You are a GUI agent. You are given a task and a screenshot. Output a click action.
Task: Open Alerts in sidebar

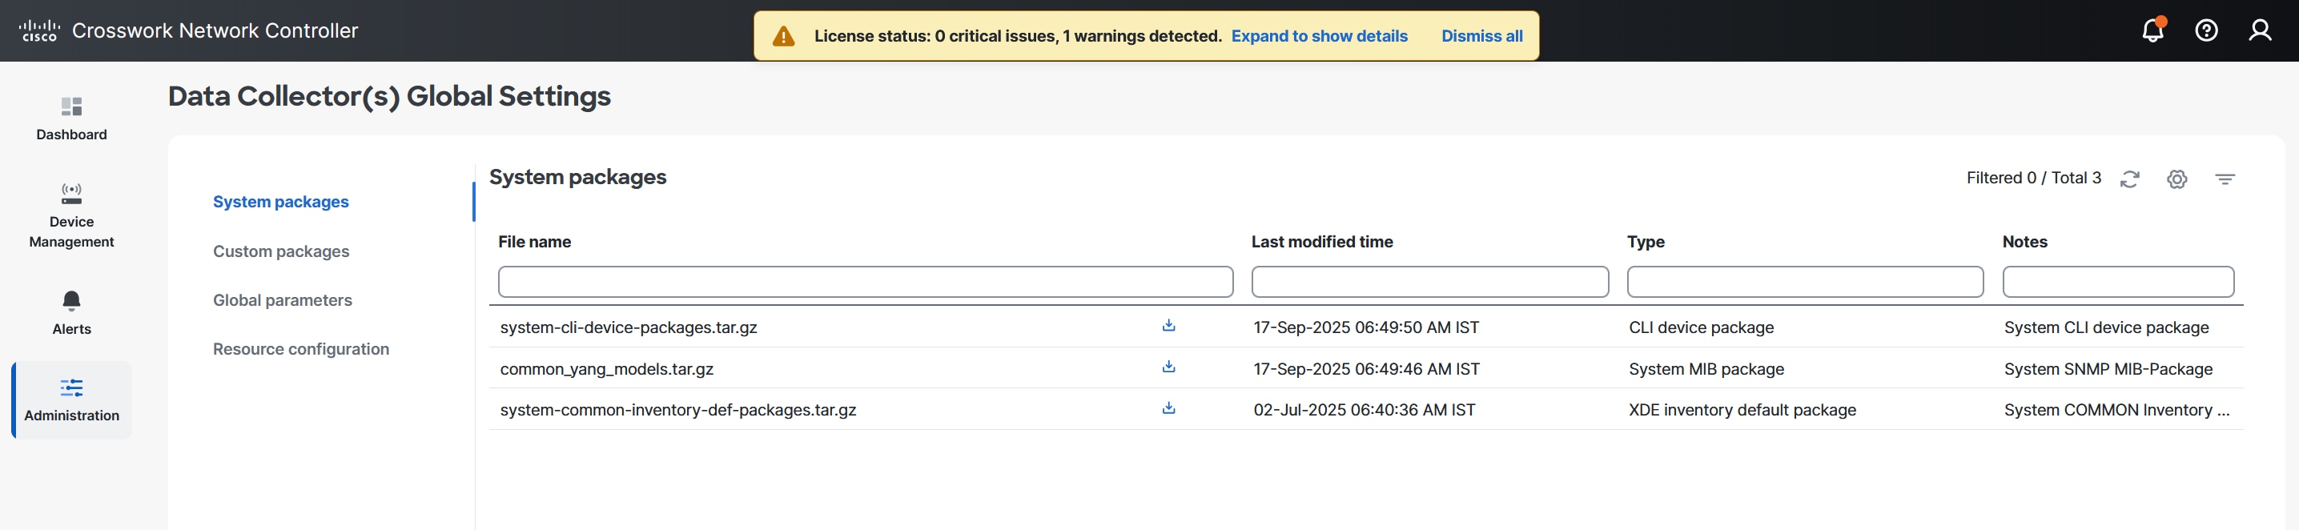click(71, 312)
